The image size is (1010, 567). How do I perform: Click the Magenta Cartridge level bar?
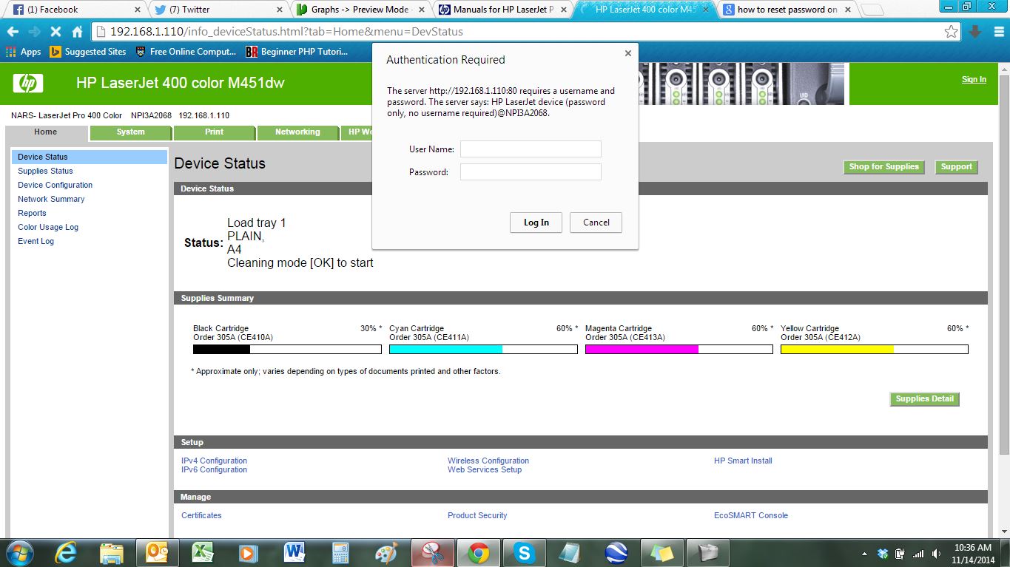coord(679,350)
